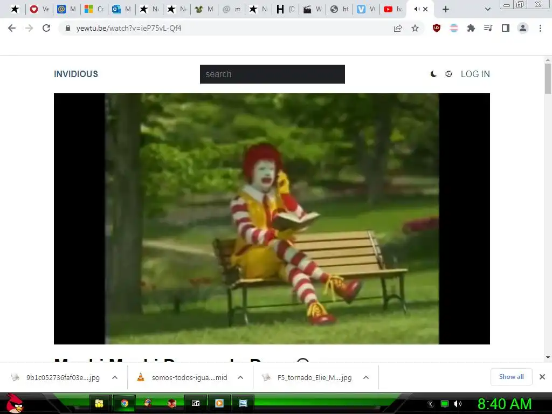Select the yewtu.be URL in address bar
The image size is (552, 414).
tap(129, 28)
